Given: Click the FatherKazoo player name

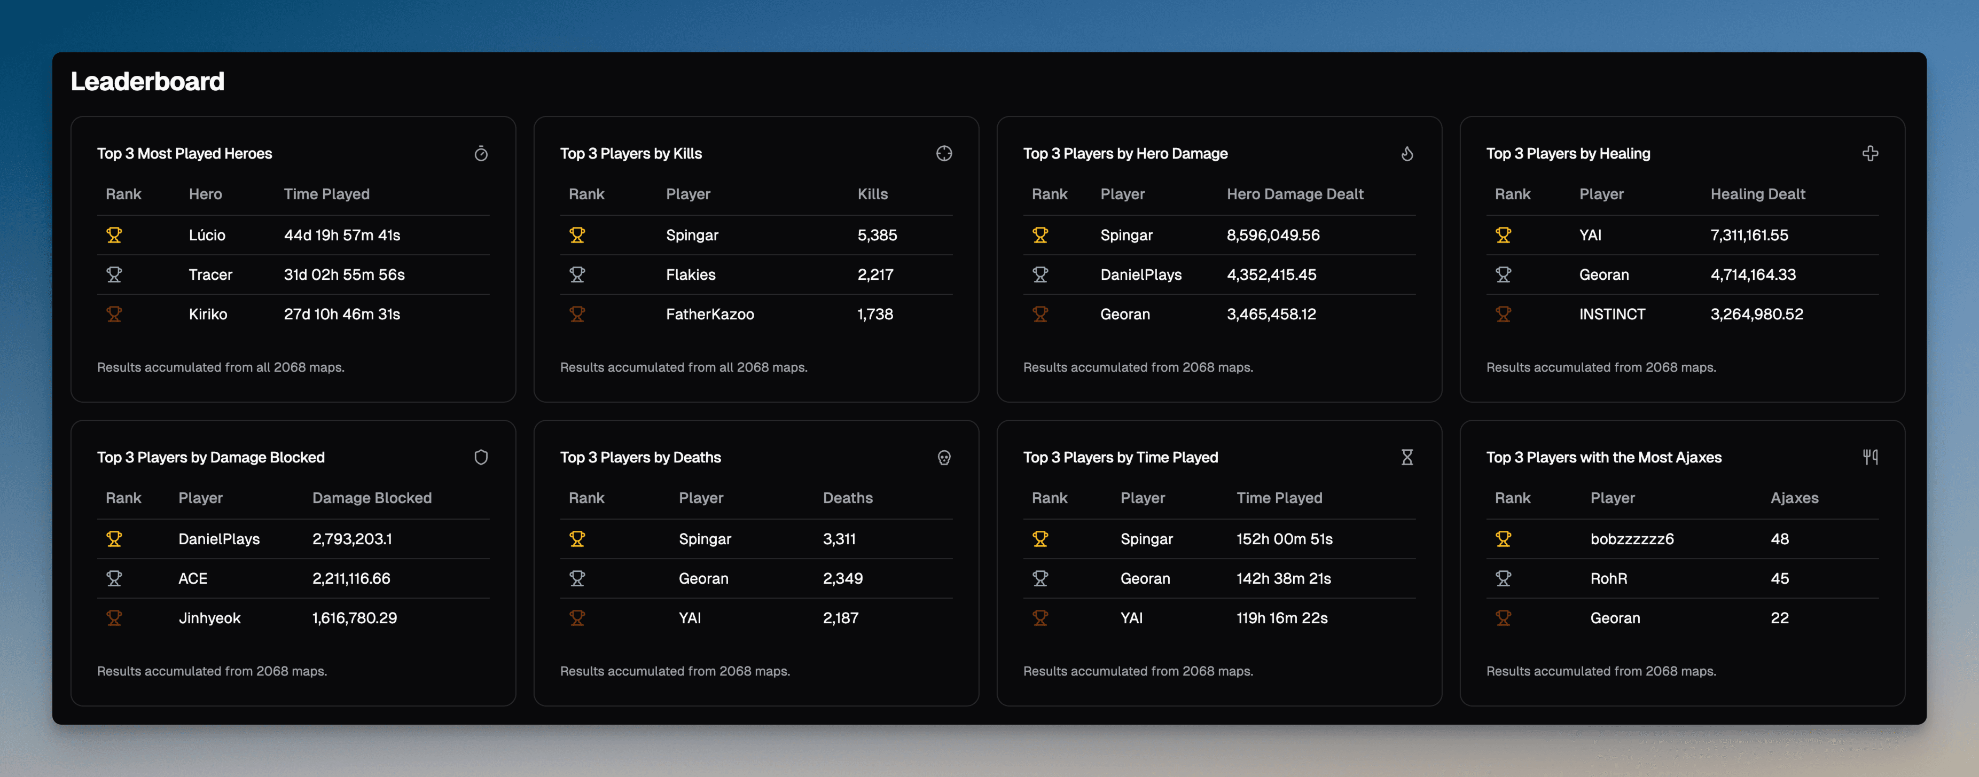Looking at the screenshot, I should [710, 314].
